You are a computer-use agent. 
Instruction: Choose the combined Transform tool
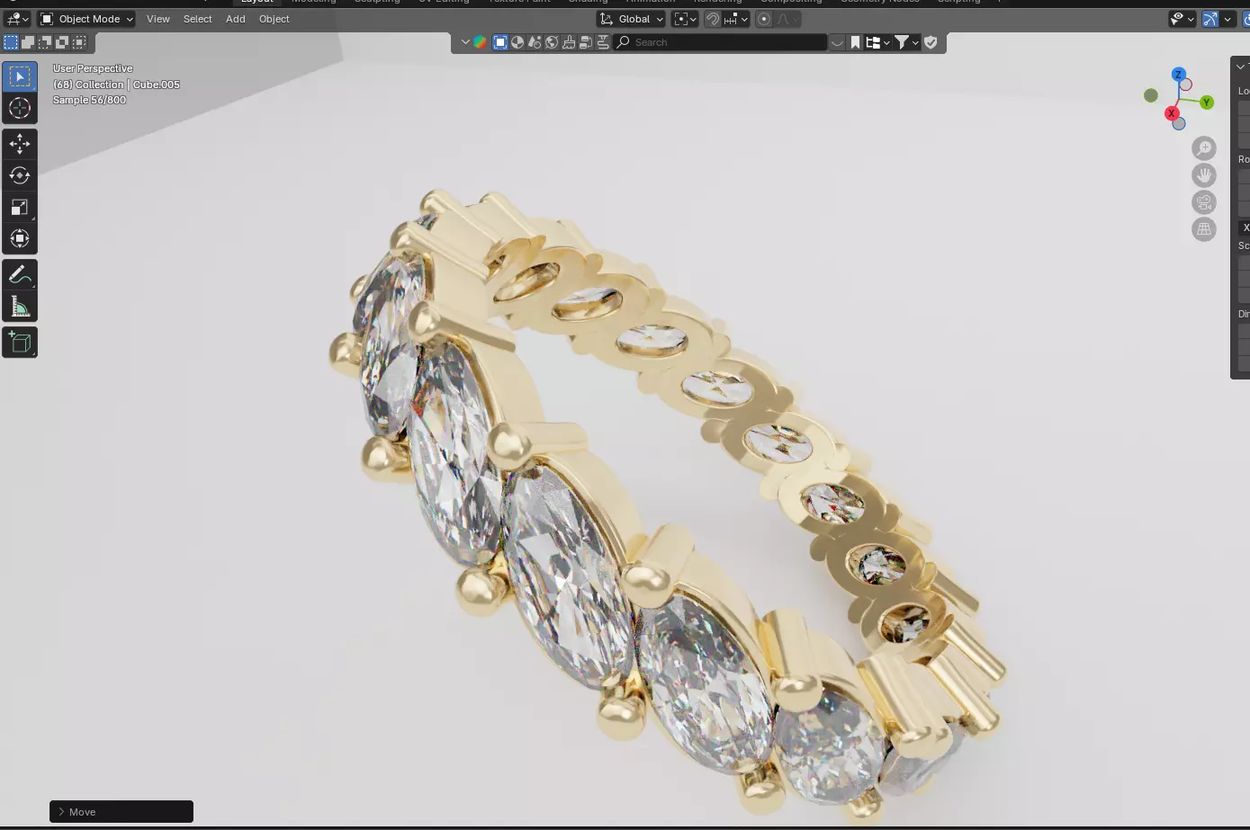tap(20, 238)
